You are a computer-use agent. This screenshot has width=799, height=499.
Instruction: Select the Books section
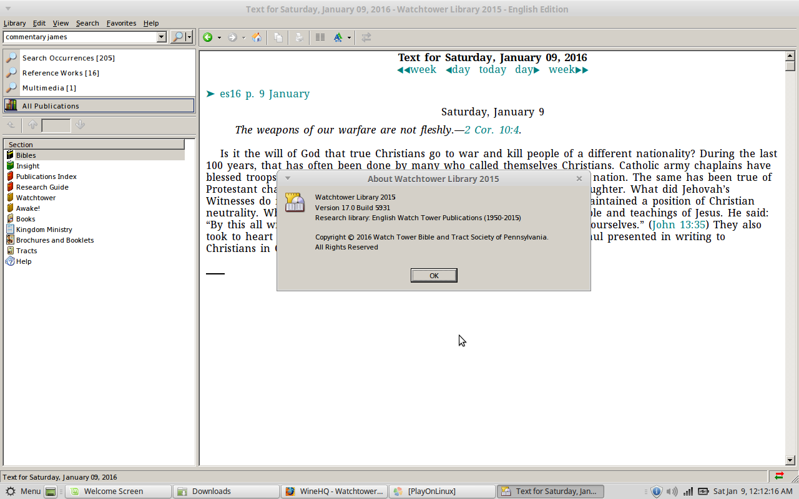point(26,219)
